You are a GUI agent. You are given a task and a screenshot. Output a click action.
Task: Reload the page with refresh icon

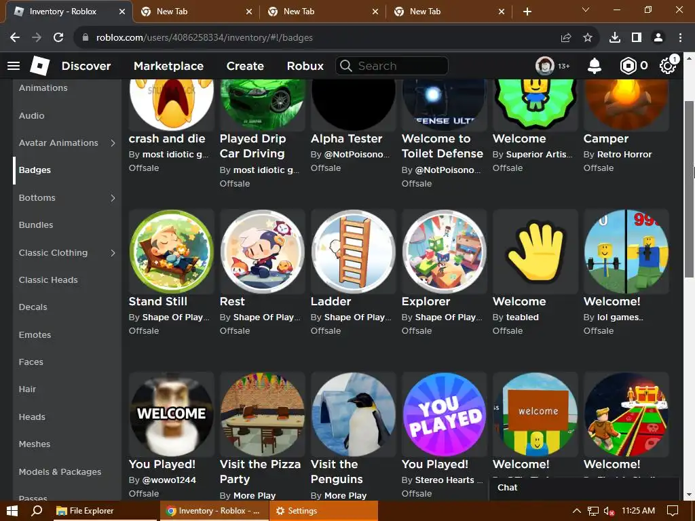(x=58, y=38)
